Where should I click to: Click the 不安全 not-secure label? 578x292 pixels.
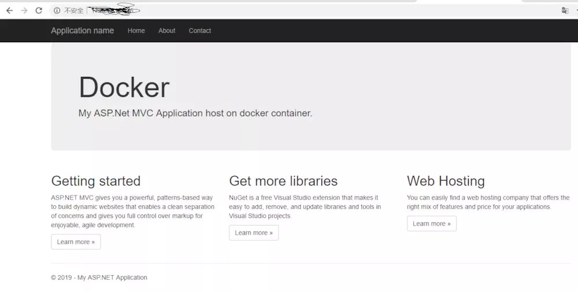click(74, 10)
